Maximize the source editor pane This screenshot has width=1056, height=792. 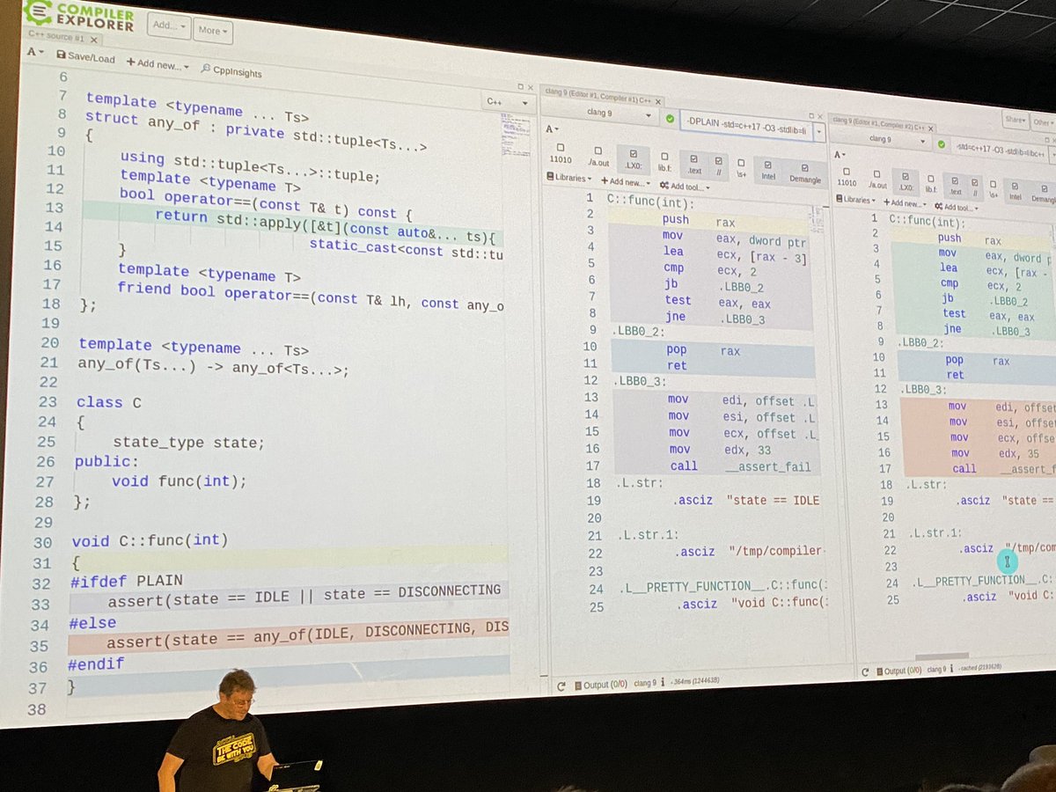pyautogui.click(x=519, y=86)
